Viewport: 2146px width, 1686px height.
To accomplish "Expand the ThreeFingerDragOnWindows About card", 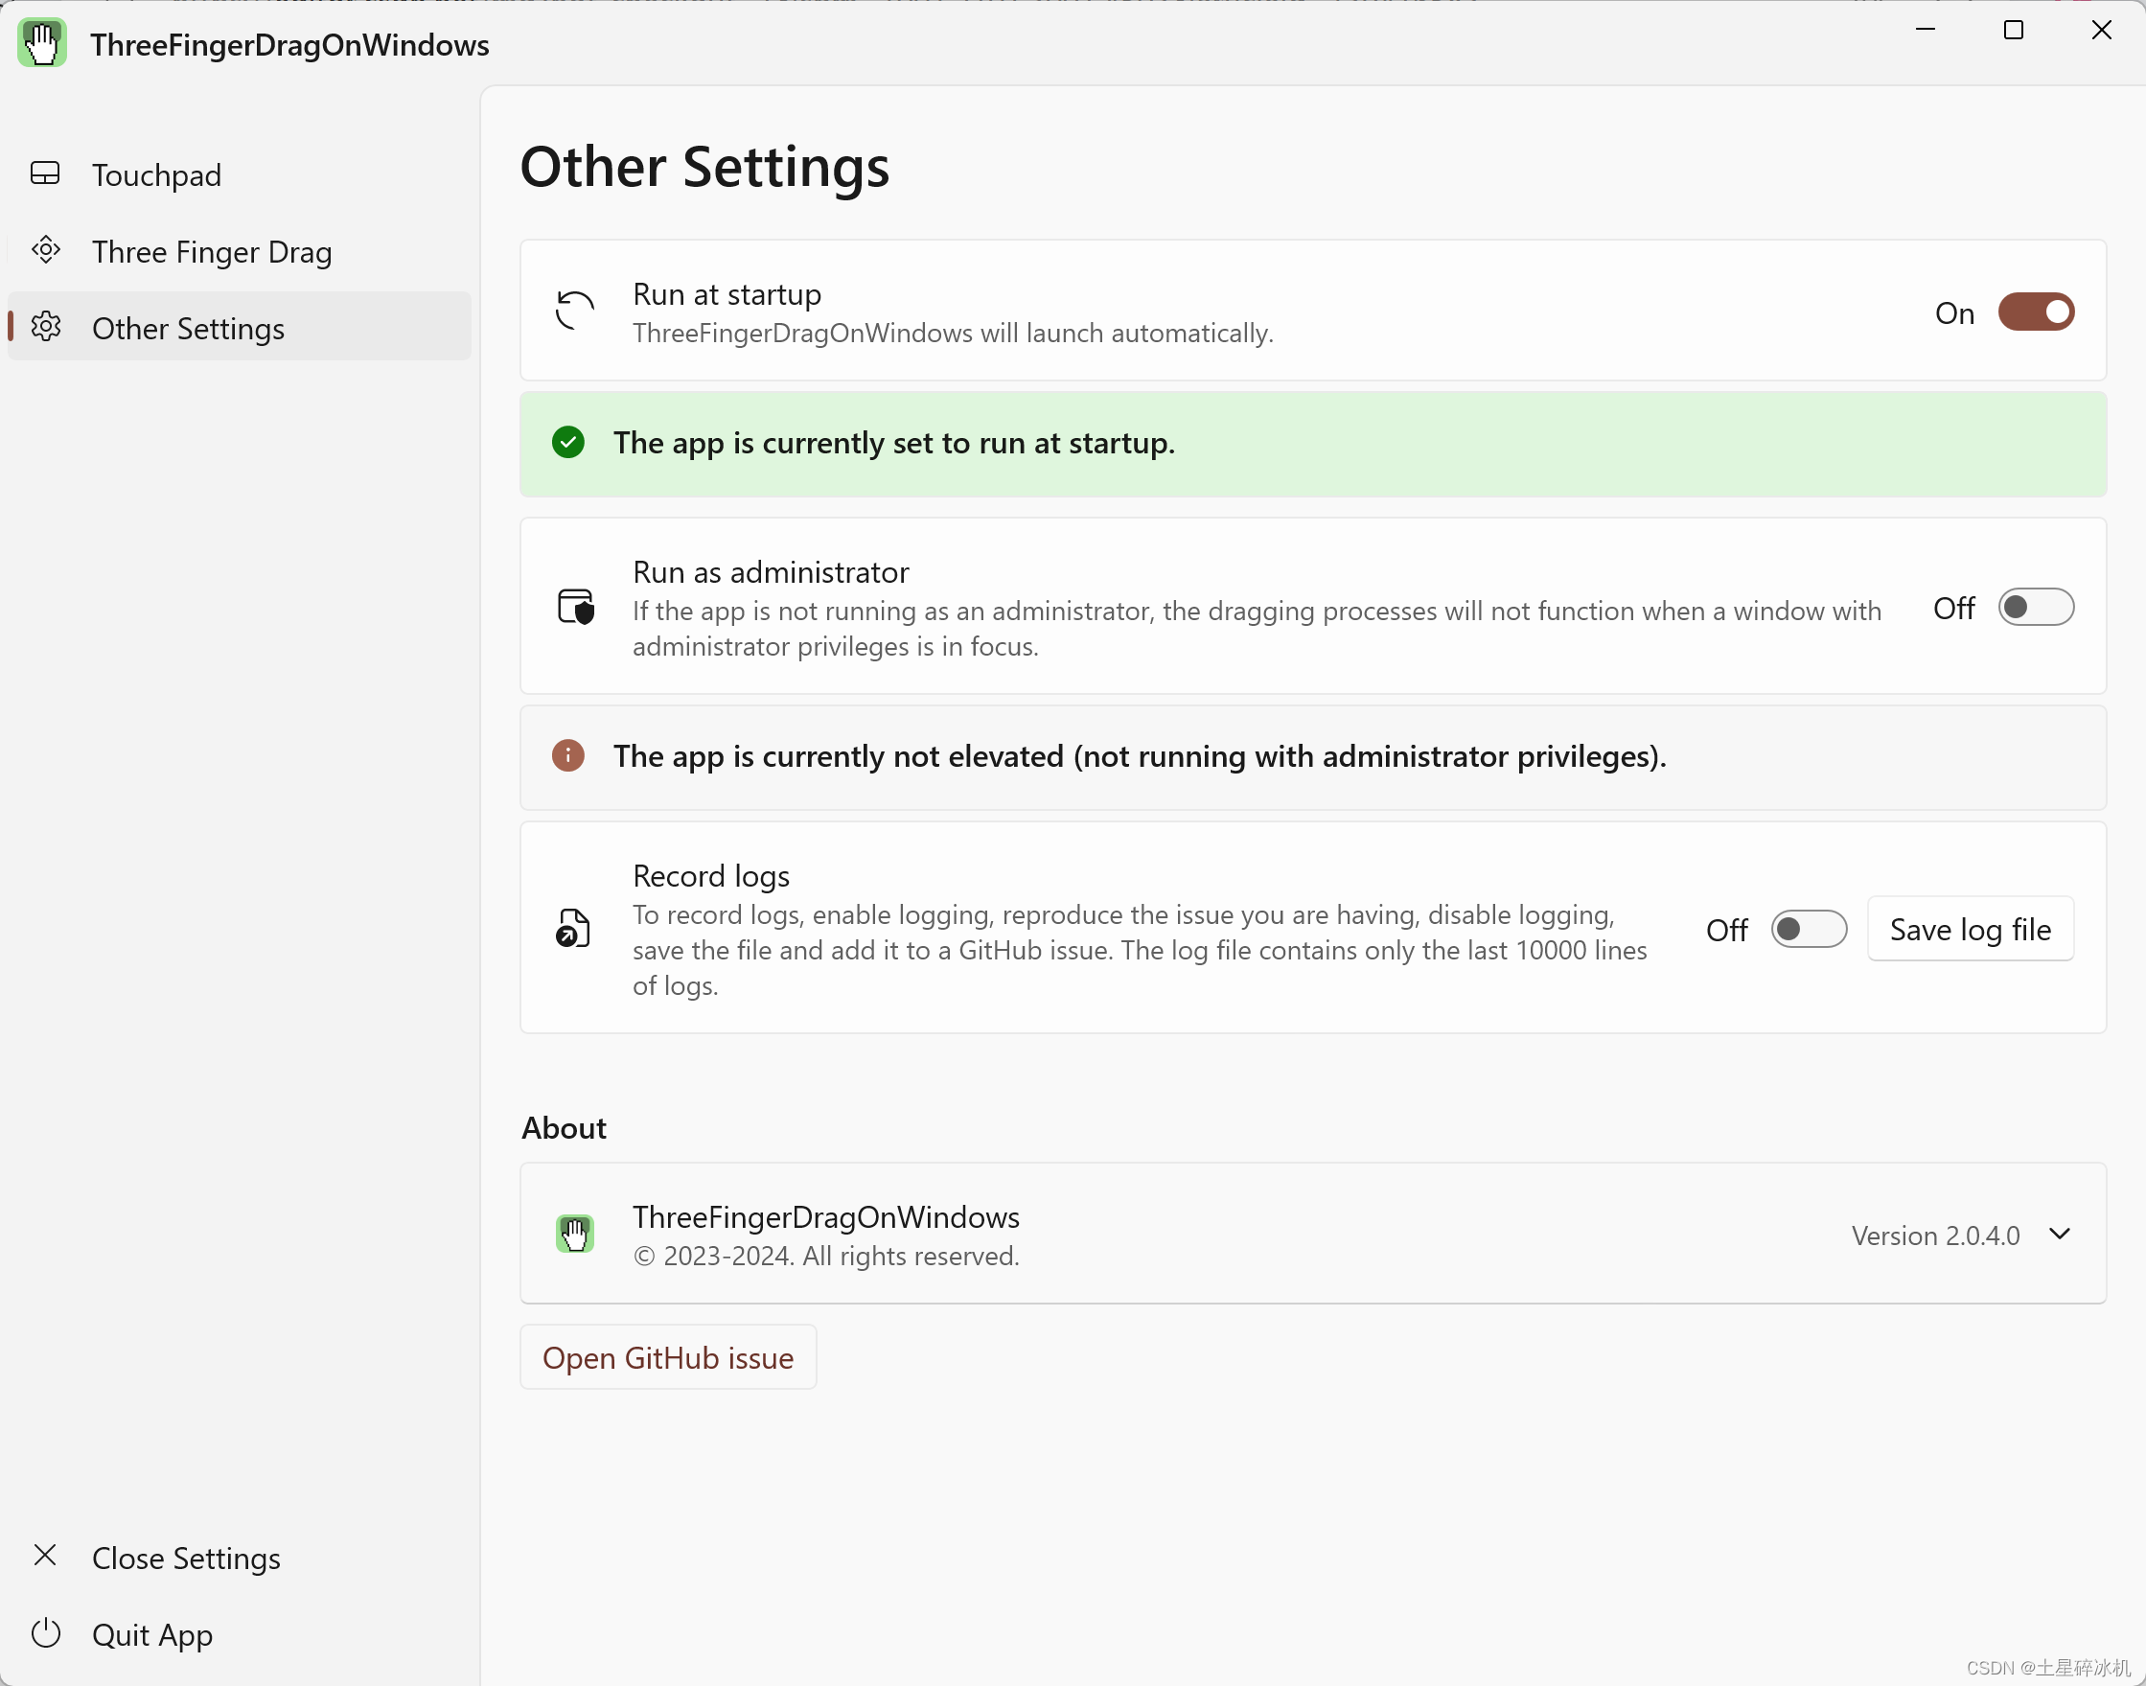I will (1313, 1234).
